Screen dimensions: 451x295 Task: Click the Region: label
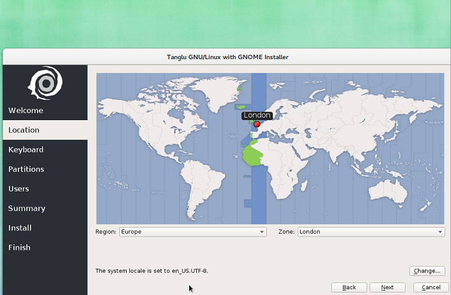coord(106,232)
